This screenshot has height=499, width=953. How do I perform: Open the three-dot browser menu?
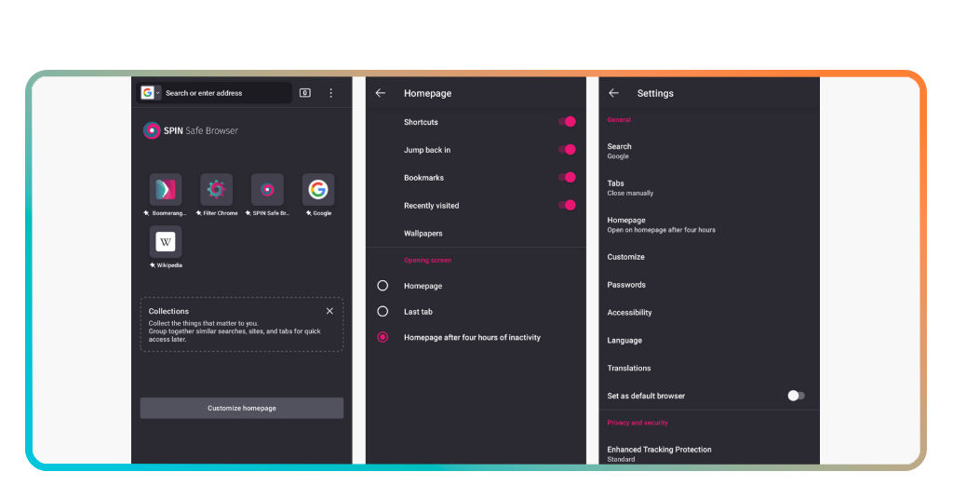(x=331, y=93)
